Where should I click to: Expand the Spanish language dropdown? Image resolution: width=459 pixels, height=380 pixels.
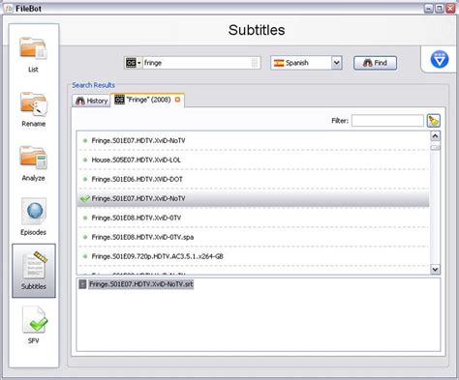(336, 63)
